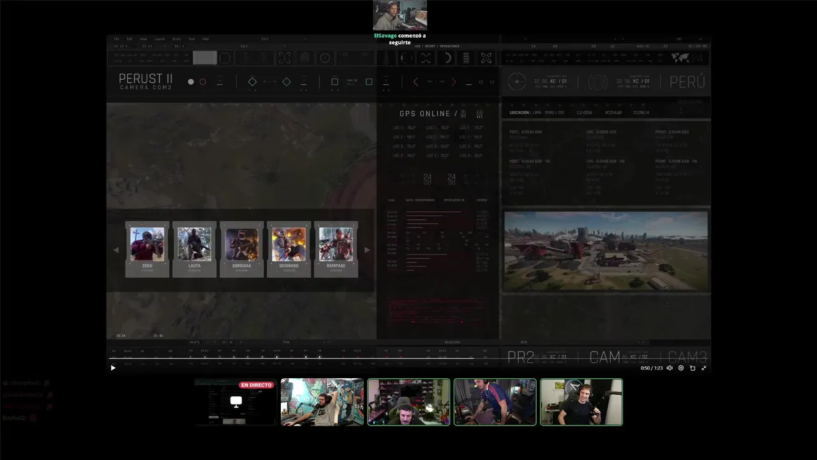Open the base aerial view image
The height and width of the screenshot is (460, 817).
[x=606, y=251]
